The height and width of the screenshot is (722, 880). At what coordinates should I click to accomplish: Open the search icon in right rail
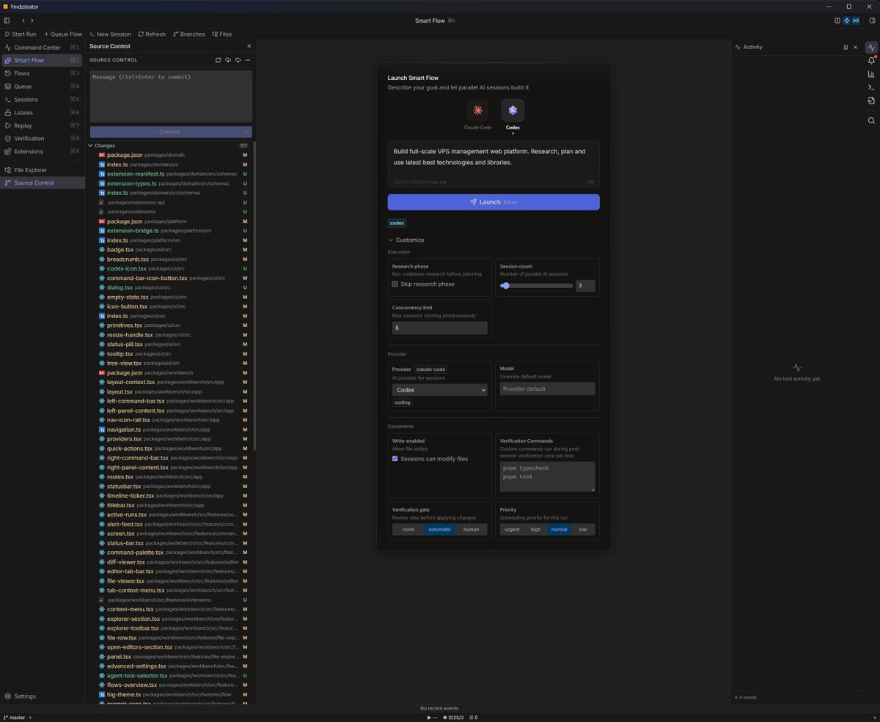[871, 120]
